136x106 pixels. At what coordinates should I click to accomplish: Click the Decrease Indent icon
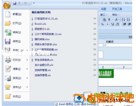[125, 24]
